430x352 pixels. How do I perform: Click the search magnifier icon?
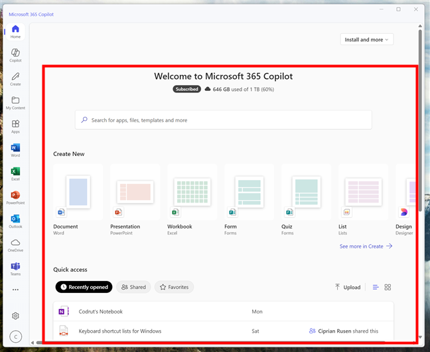84,120
